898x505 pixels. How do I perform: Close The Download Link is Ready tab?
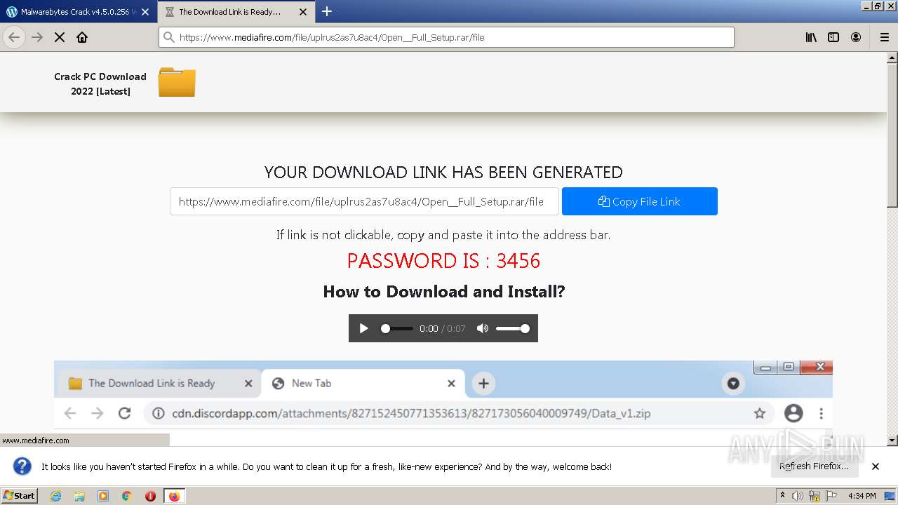pos(303,12)
